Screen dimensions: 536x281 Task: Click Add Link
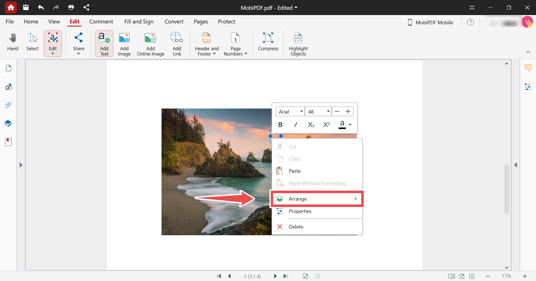point(177,43)
